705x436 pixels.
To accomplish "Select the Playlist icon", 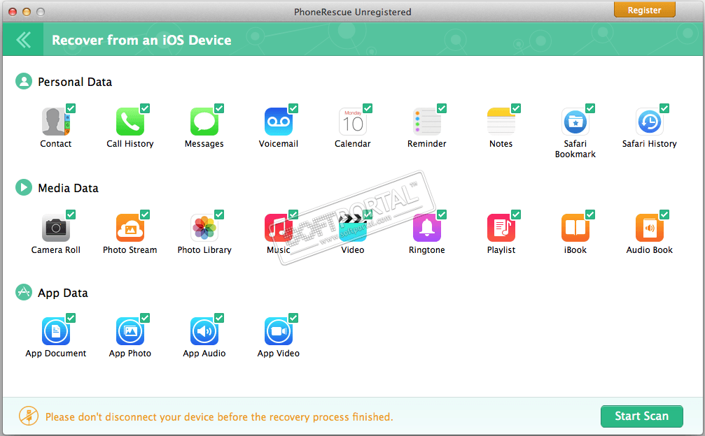I will click(x=501, y=228).
